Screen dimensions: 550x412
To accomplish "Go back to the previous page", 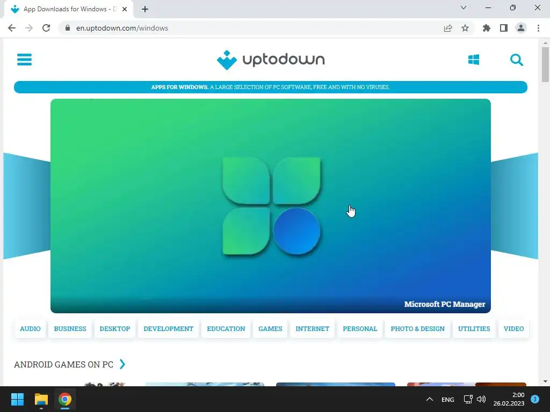I will pyautogui.click(x=12, y=28).
